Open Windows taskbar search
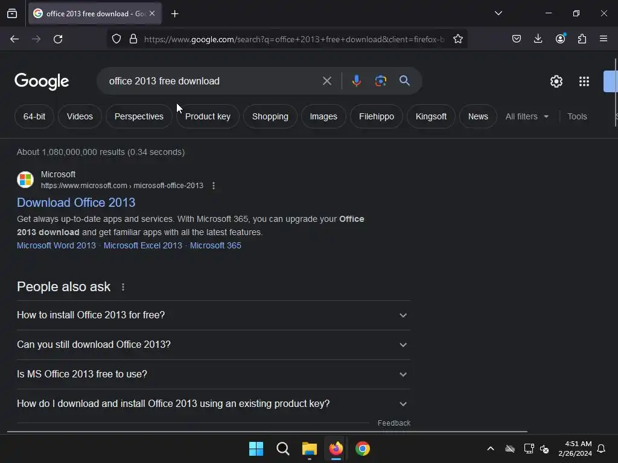Screen dimensions: 618x463 tap(282, 449)
